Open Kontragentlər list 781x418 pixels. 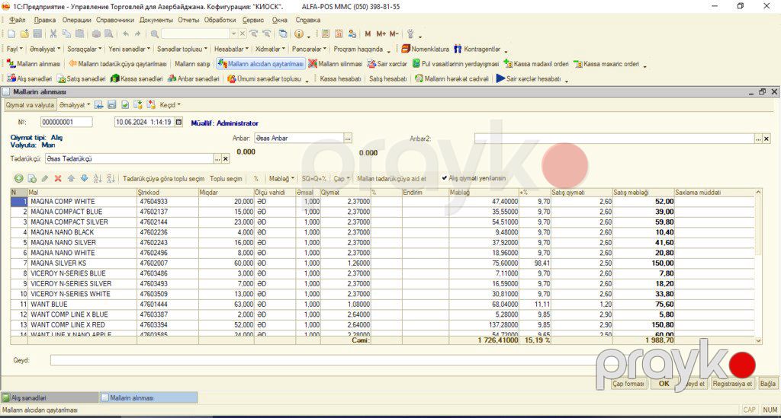tap(477, 49)
